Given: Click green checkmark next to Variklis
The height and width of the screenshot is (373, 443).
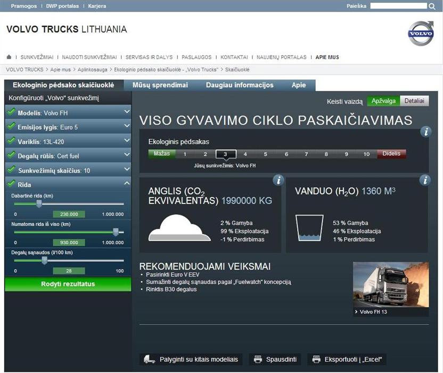Looking at the screenshot, I should pos(11,140).
